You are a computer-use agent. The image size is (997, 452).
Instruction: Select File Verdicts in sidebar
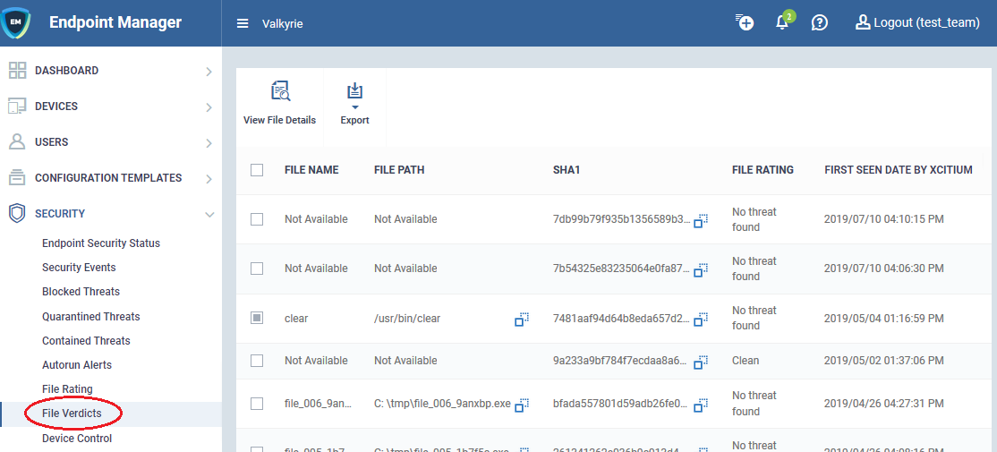(x=72, y=414)
